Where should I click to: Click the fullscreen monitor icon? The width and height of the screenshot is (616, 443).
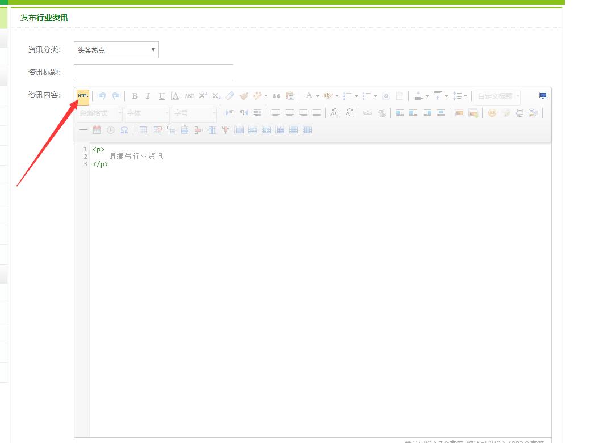click(543, 96)
